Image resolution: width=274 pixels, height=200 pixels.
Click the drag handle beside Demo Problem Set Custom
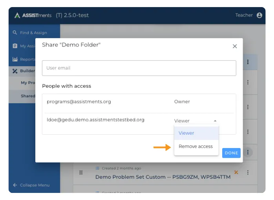pyautogui.click(x=81, y=172)
